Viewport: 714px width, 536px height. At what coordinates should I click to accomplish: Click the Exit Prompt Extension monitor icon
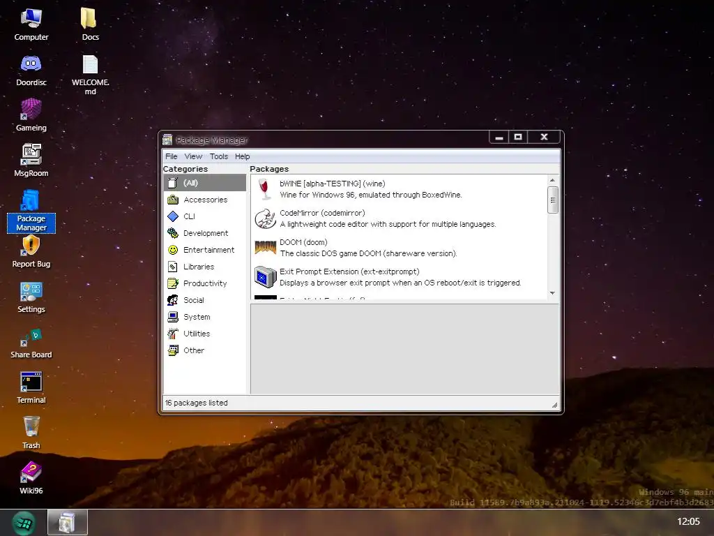point(266,277)
